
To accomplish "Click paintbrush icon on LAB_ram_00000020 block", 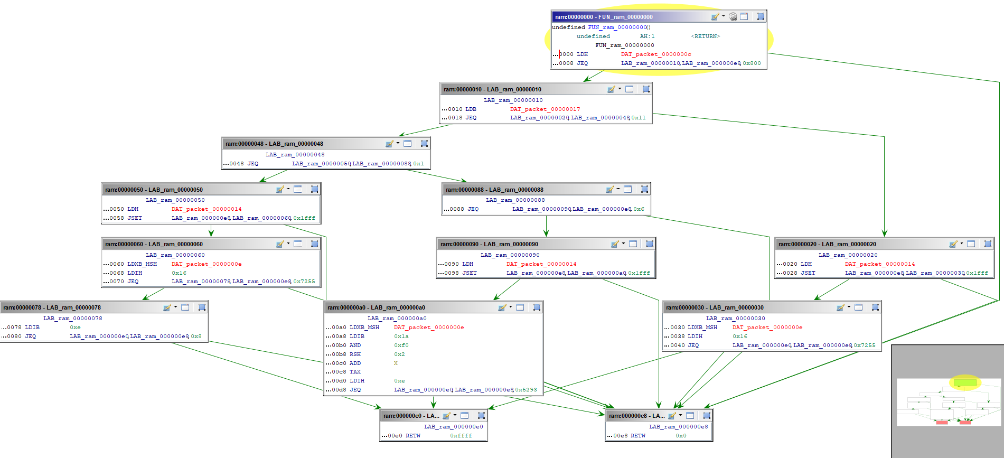I will pos(953,244).
